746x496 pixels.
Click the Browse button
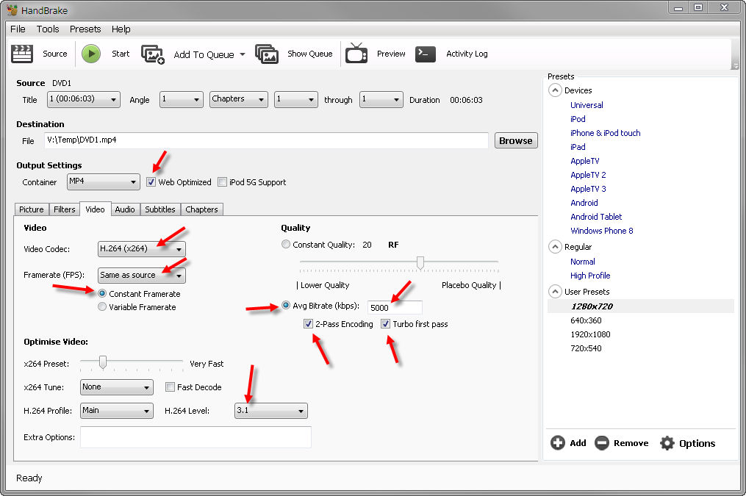515,140
